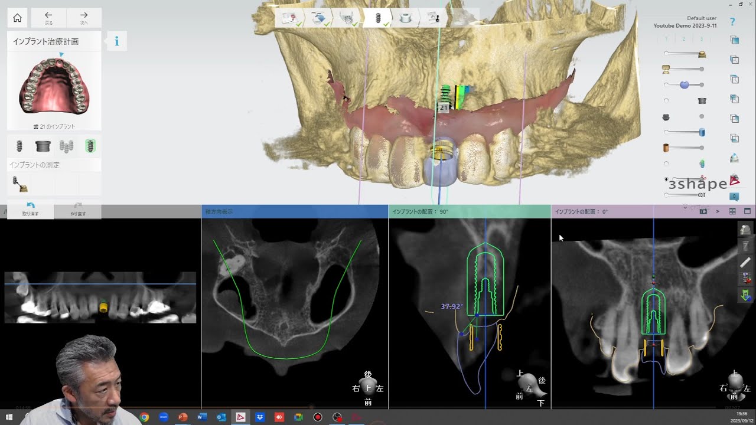Viewport: 756px width, 425px height.
Task: Click the next arrow 次へ button
Action: click(84, 18)
